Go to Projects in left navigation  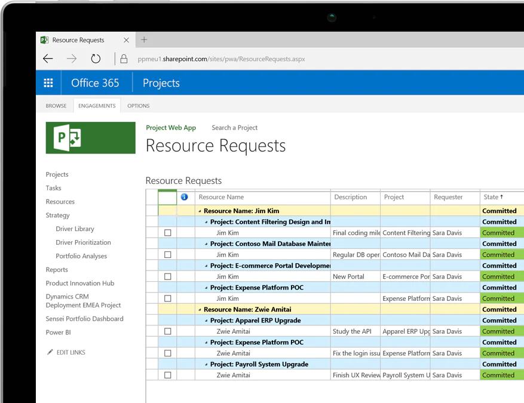(57, 174)
